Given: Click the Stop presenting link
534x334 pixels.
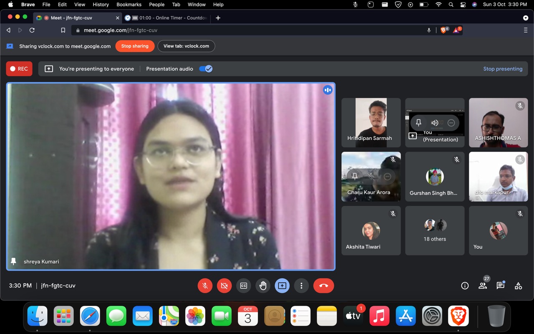Looking at the screenshot, I should (502, 69).
